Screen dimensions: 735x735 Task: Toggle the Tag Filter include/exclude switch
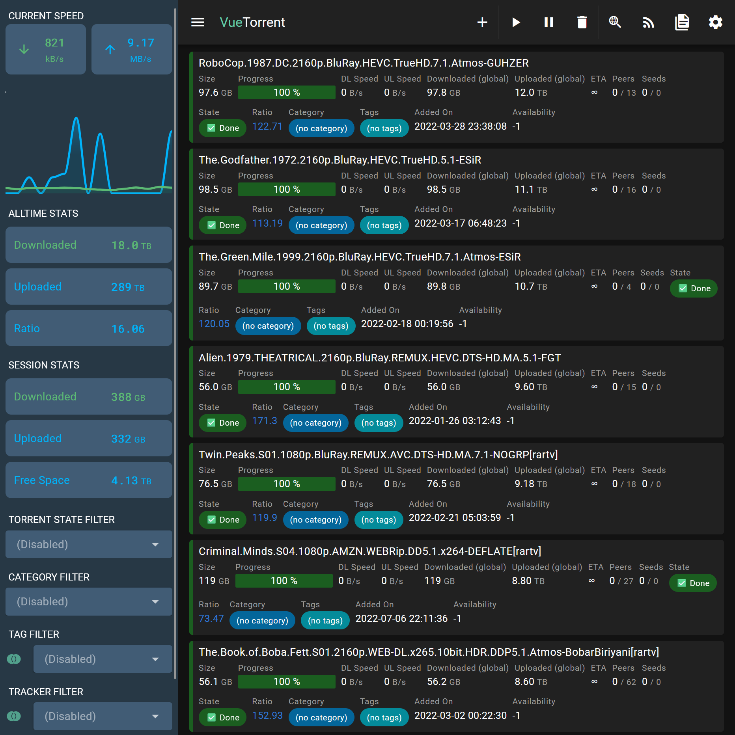(x=14, y=659)
